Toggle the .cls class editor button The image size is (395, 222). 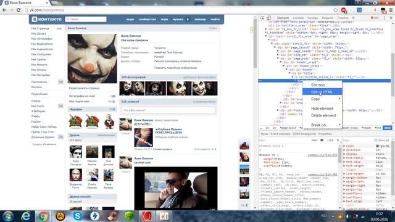click(330, 140)
